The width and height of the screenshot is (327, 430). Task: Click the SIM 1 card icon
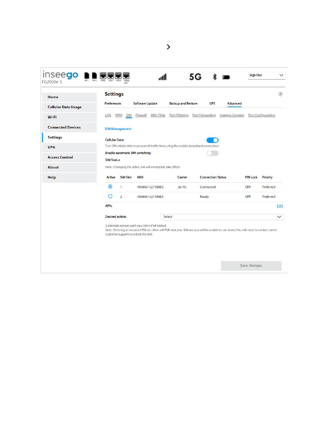click(86, 75)
